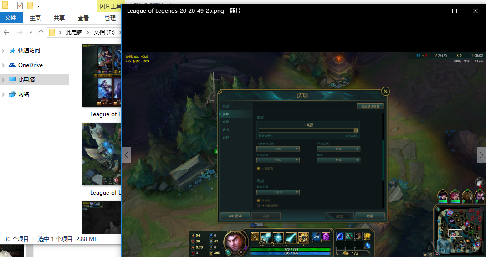The height and width of the screenshot is (257, 486).
Task: Toggle the 抗锯齿 checkbox
Action: click(x=258, y=200)
